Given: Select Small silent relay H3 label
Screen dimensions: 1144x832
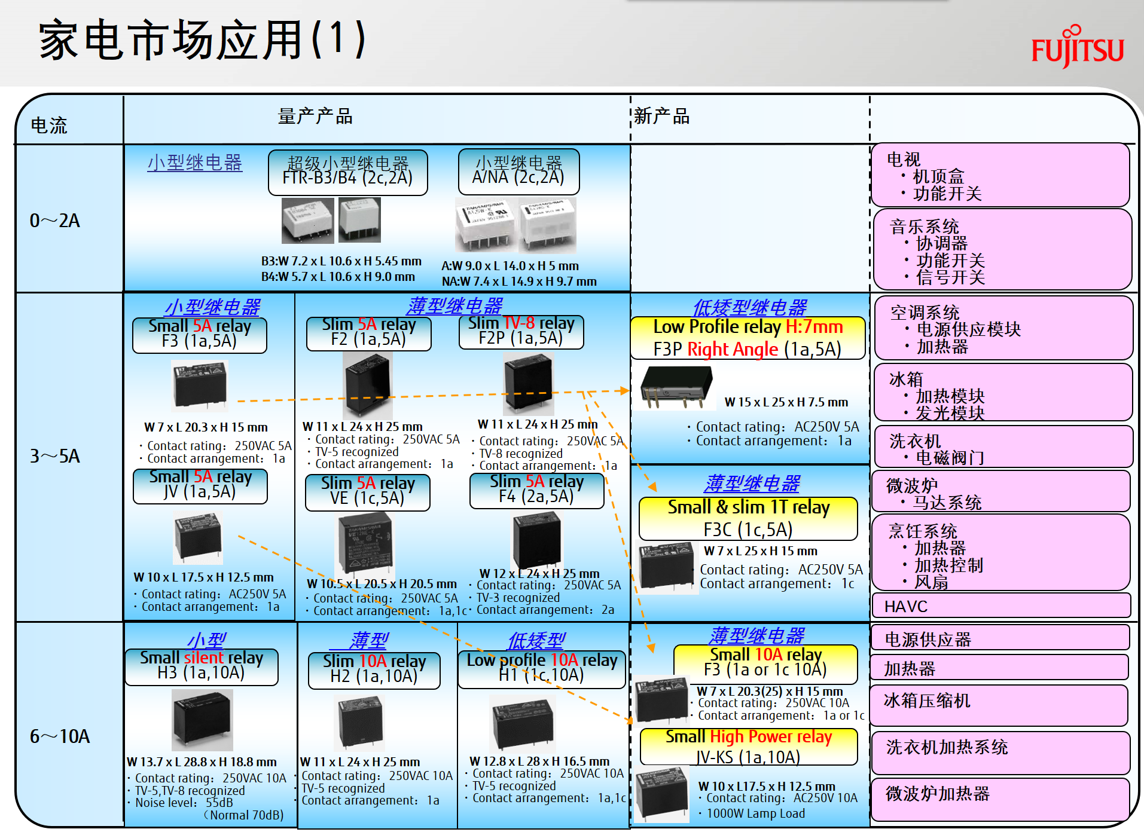Looking at the screenshot, I should click(202, 667).
